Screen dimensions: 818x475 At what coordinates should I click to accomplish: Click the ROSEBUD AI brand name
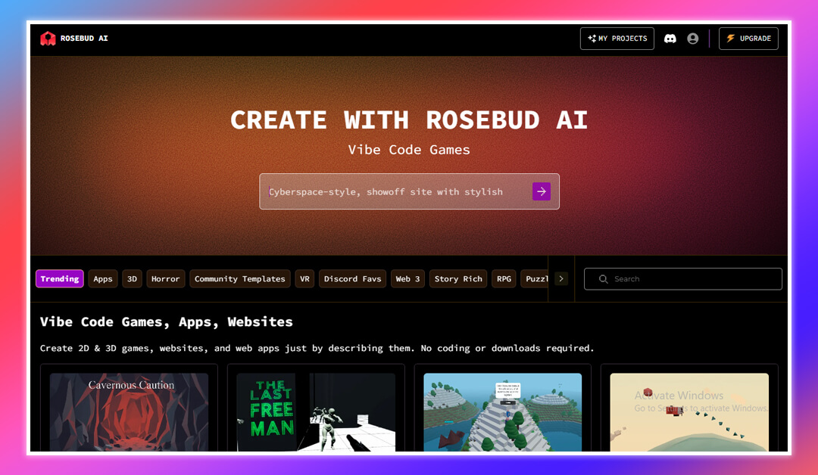(84, 38)
